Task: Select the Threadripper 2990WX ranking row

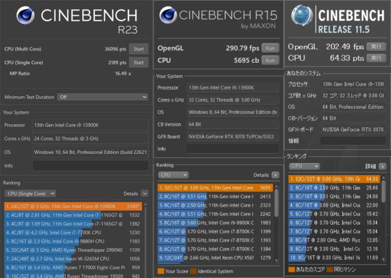Action: point(73,250)
